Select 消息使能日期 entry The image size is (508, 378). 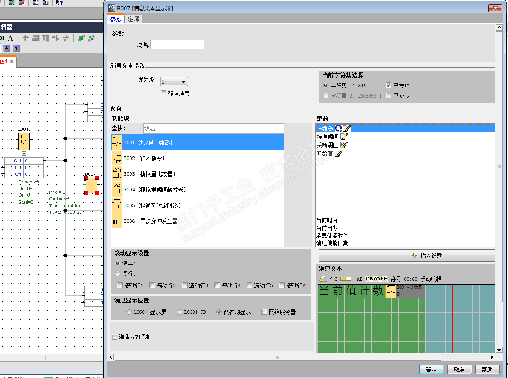point(333,243)
